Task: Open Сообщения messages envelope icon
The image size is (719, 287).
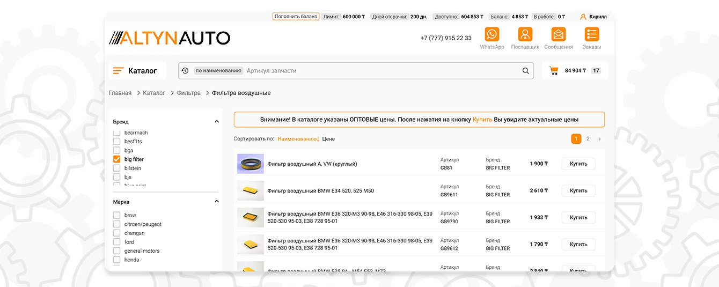Action: 558,35
